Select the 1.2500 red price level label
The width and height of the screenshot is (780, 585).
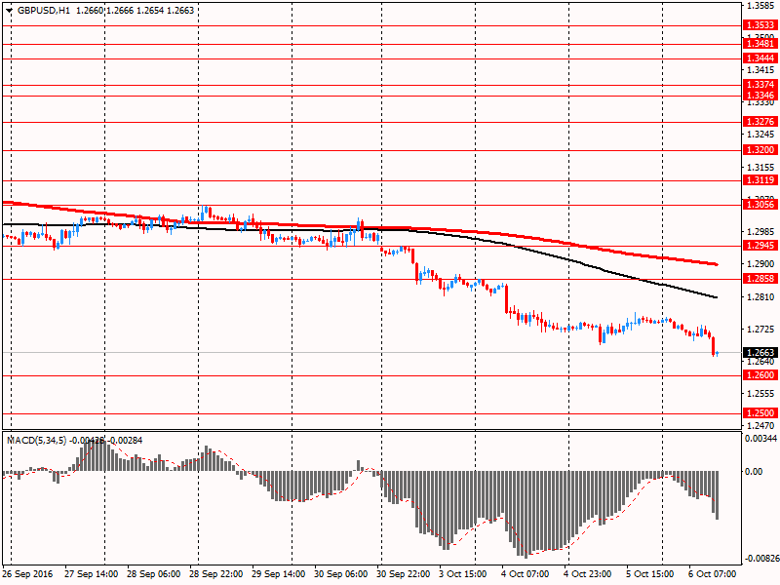pos(760,413)
